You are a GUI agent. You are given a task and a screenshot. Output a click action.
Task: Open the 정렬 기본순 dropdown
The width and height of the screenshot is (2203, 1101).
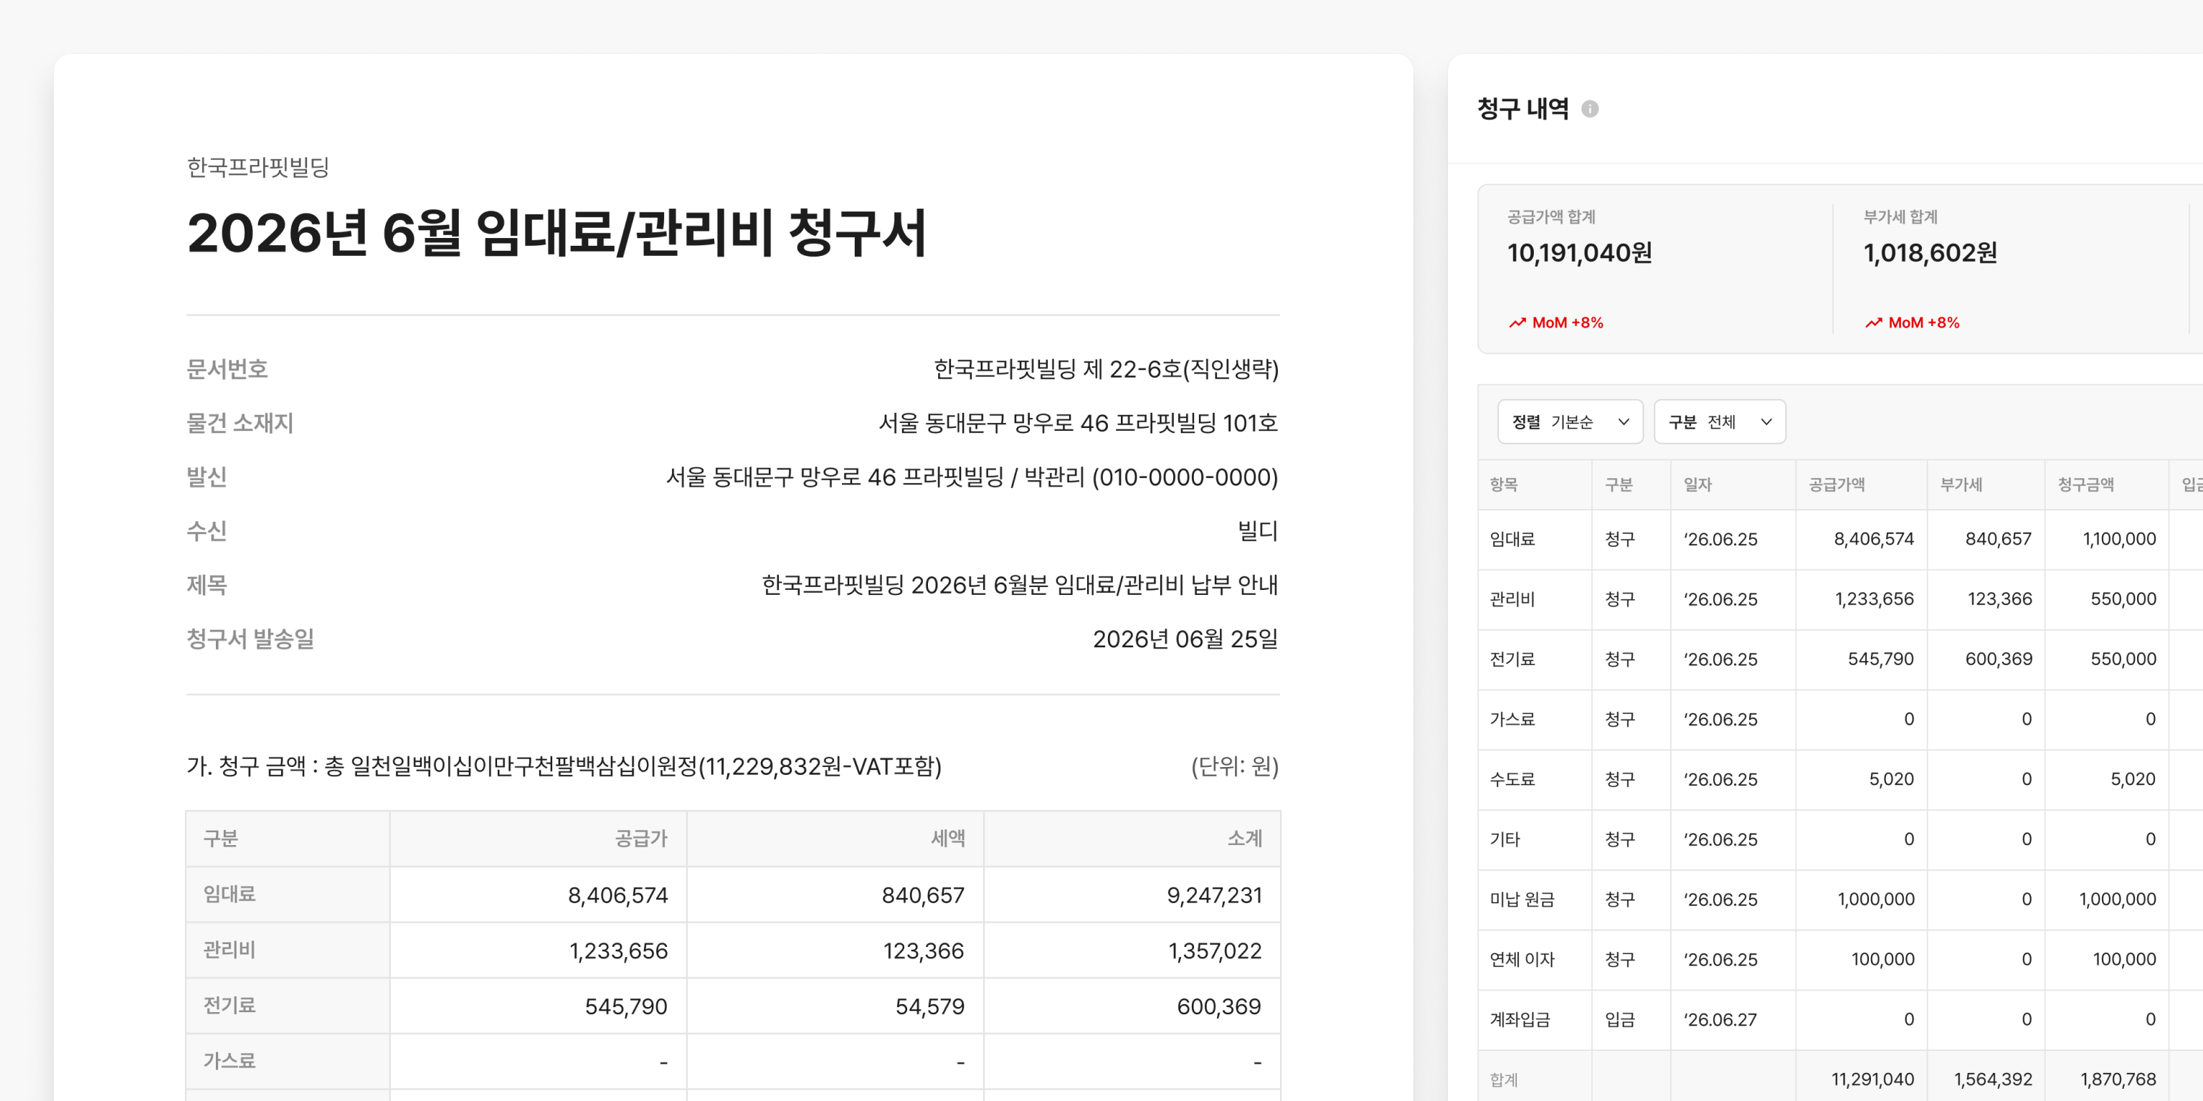click(x=1570, y=421)
